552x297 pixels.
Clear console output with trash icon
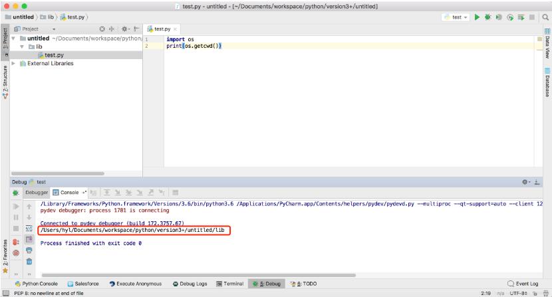[x=29, y=261]
